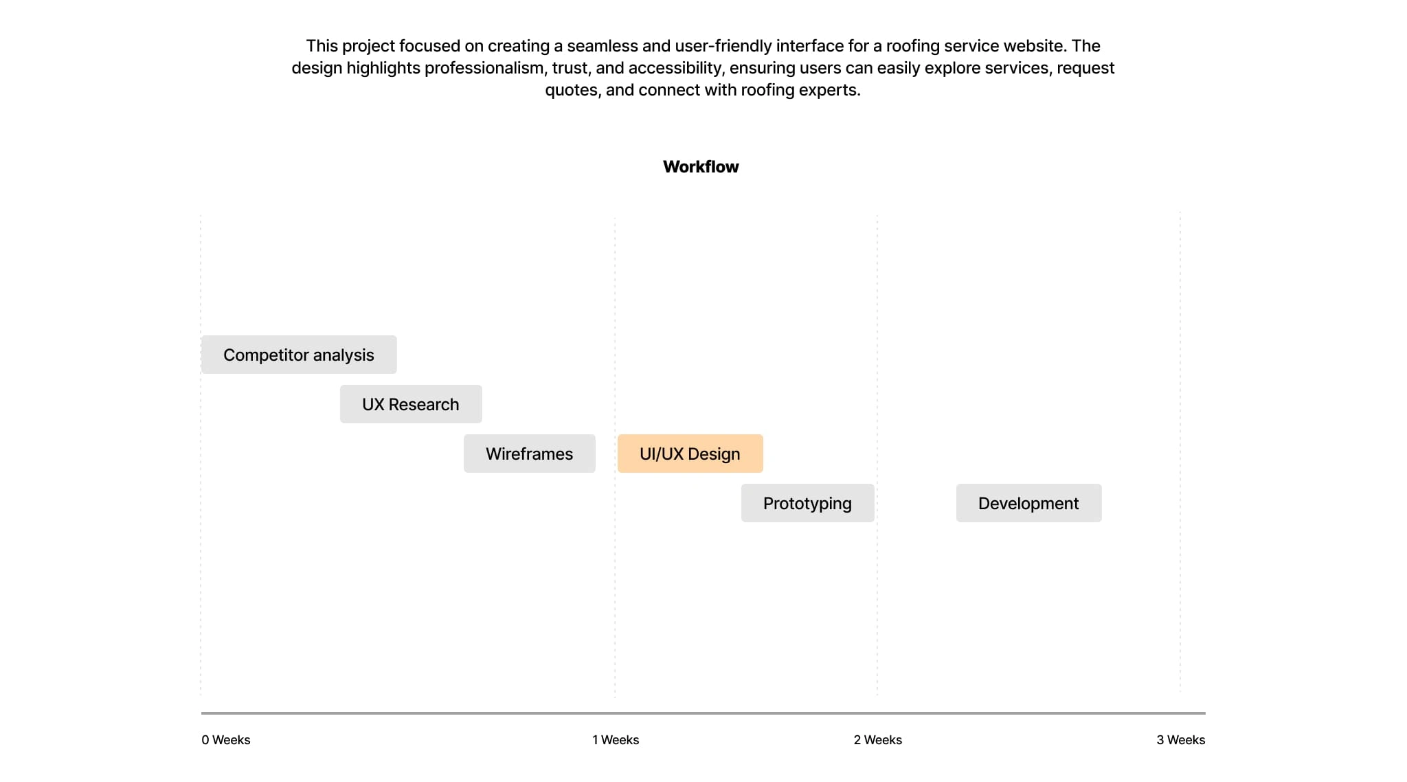The width and height of the screenshot is (1407, 782).
Task: Select the highlighted UI/UX Design block
Action: click(690, 454)
